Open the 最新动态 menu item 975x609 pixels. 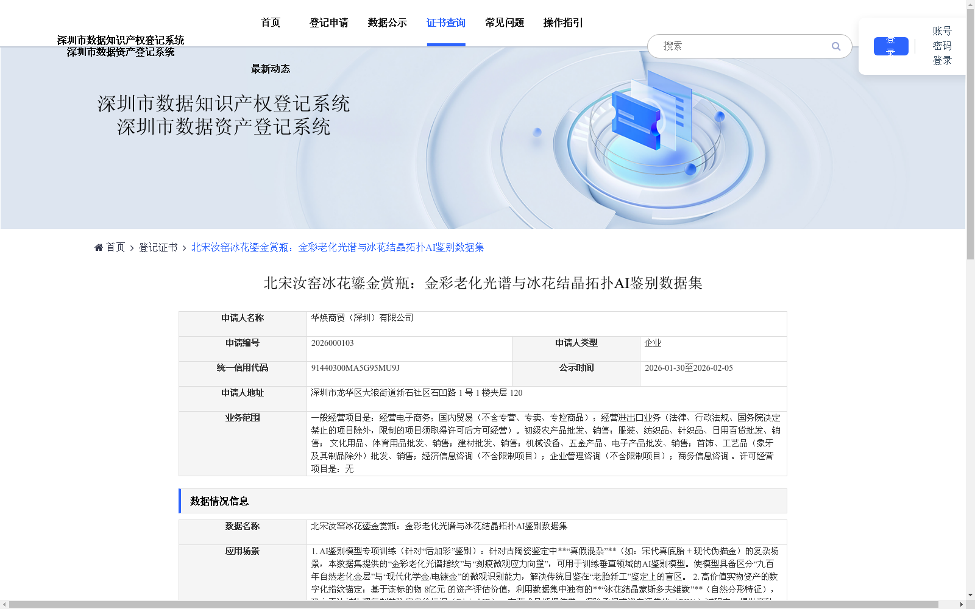(x=271, y=69)
